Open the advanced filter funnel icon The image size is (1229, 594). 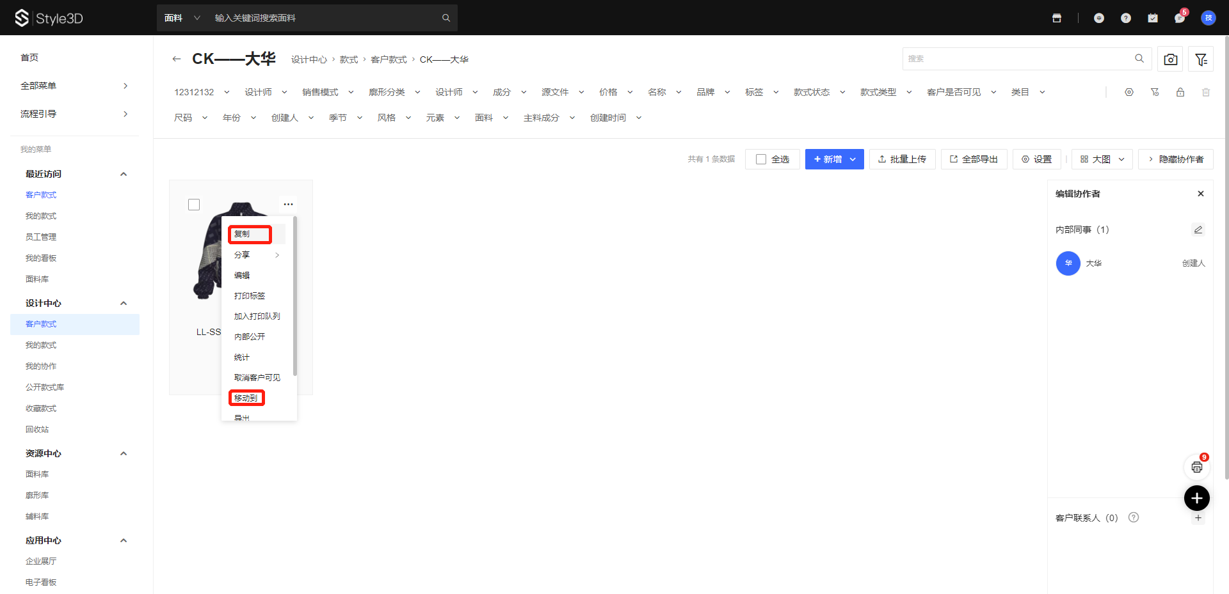[1201, 59]
